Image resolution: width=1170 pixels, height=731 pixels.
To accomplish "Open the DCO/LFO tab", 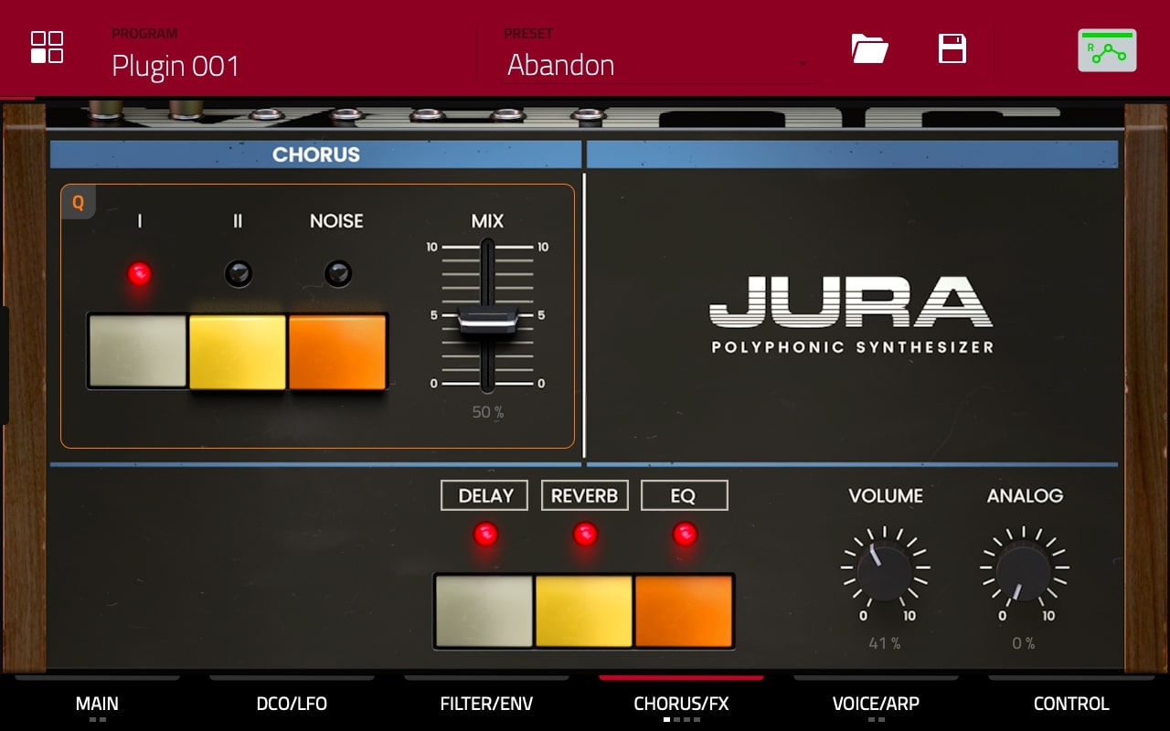I will pos(291,704).
